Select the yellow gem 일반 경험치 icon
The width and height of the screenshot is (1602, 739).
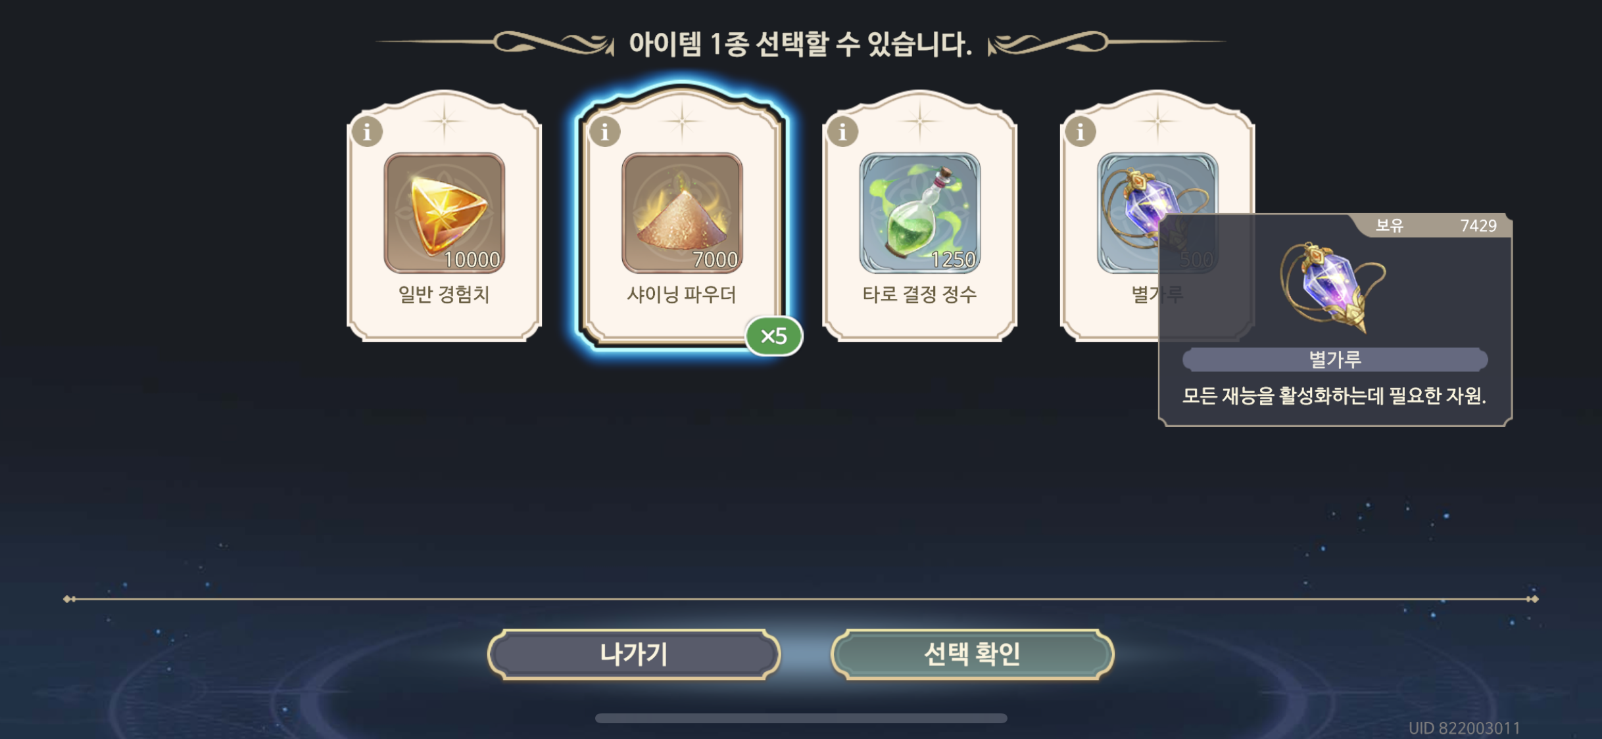tap(445, 213)
